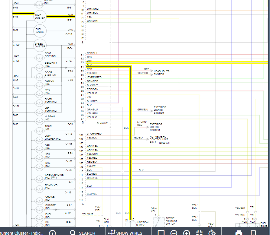Select the BLU/RED wire label at pin 63

pyautogui.click(x=92, y=101)
